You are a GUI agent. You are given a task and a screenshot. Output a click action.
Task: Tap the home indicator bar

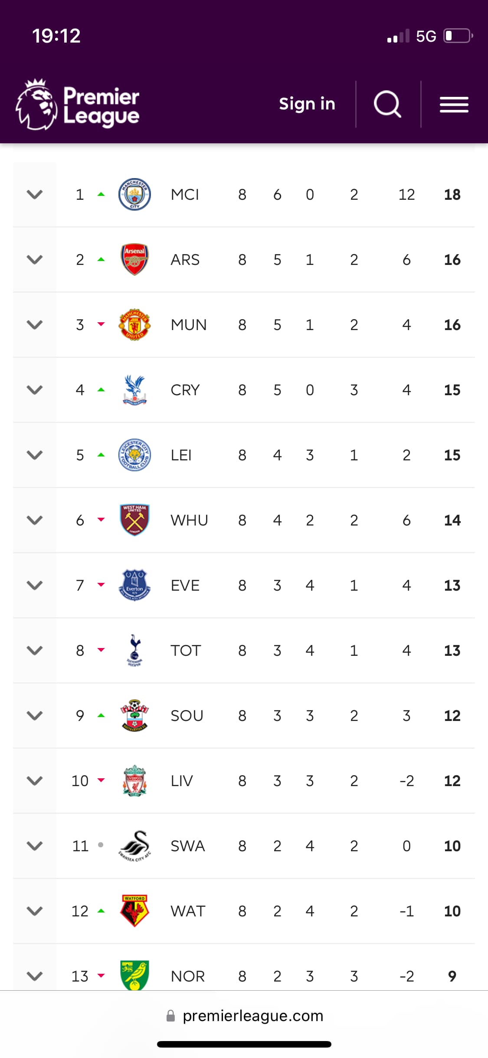coord(244,1044)
